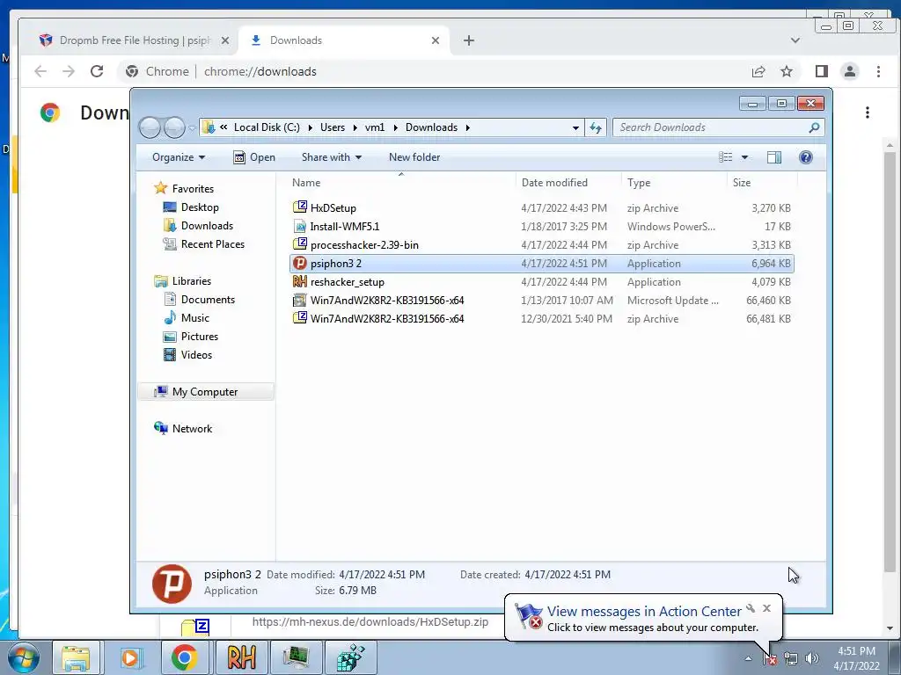Open the recent pages dropdown arrow
Image resolution: width=901 pixels, height=675 pixels.
(x=192, y=127)
